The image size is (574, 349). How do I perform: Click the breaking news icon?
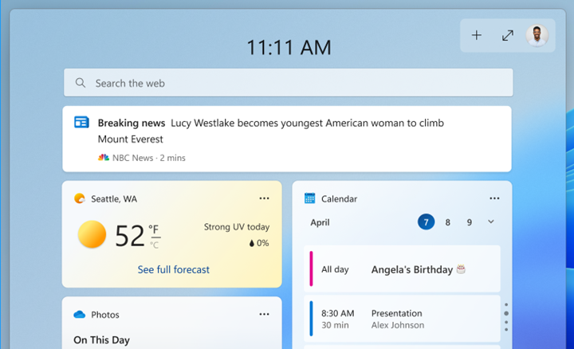81,123
